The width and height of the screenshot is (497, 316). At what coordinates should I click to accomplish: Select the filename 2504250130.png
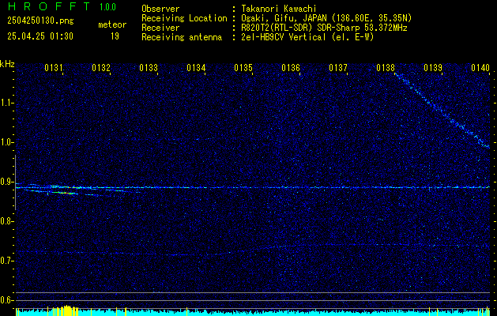(40, 21)
